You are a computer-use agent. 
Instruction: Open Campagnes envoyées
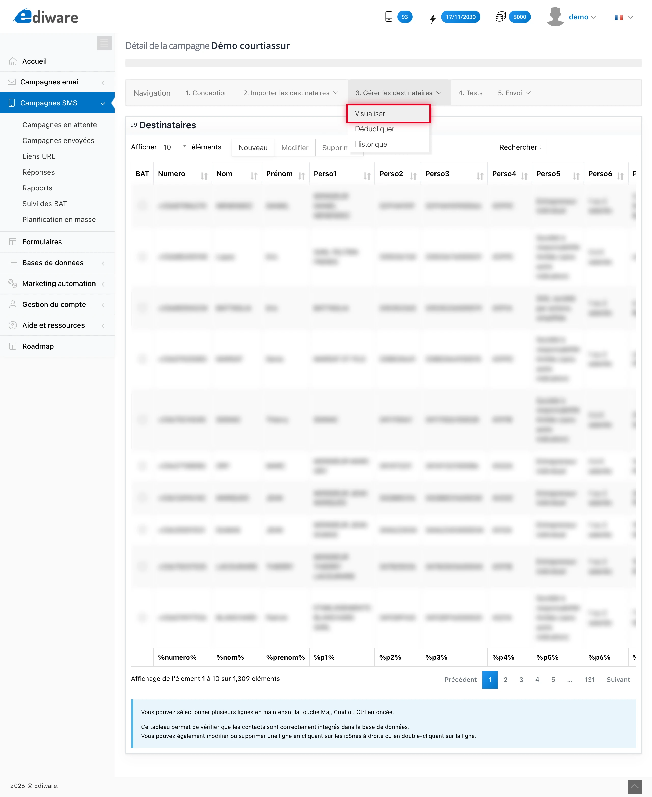(58, 140)
